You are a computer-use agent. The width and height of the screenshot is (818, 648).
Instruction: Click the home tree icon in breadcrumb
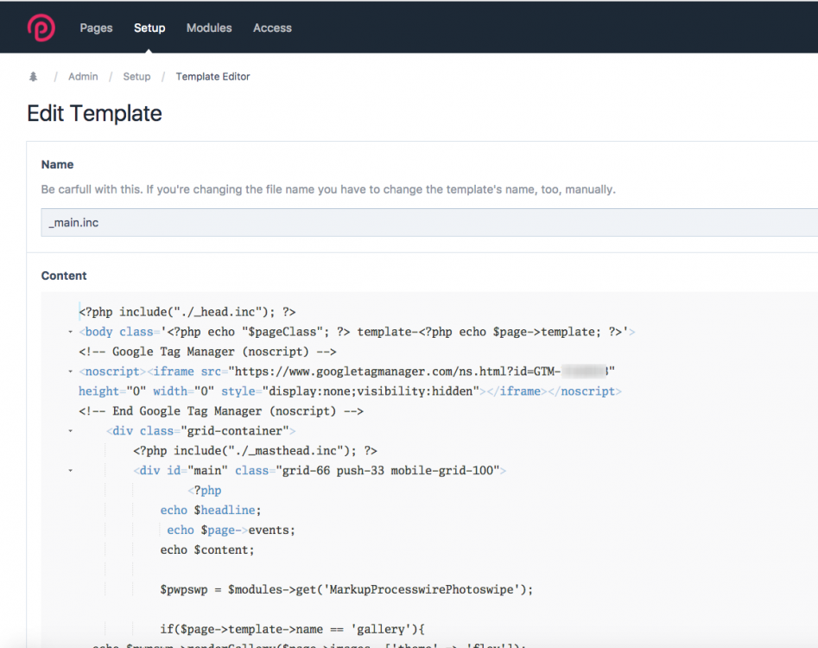[34, 77]
